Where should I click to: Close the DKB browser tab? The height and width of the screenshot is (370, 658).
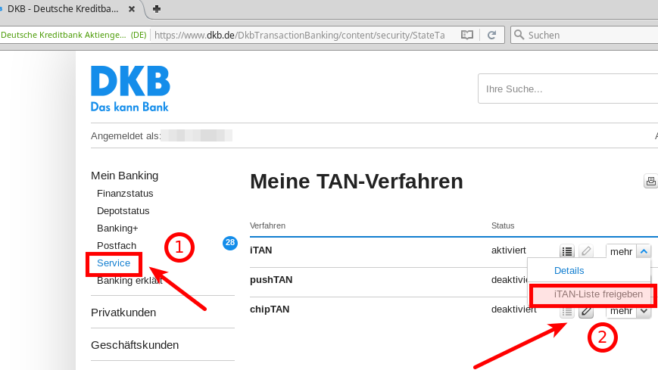[132, 9]
